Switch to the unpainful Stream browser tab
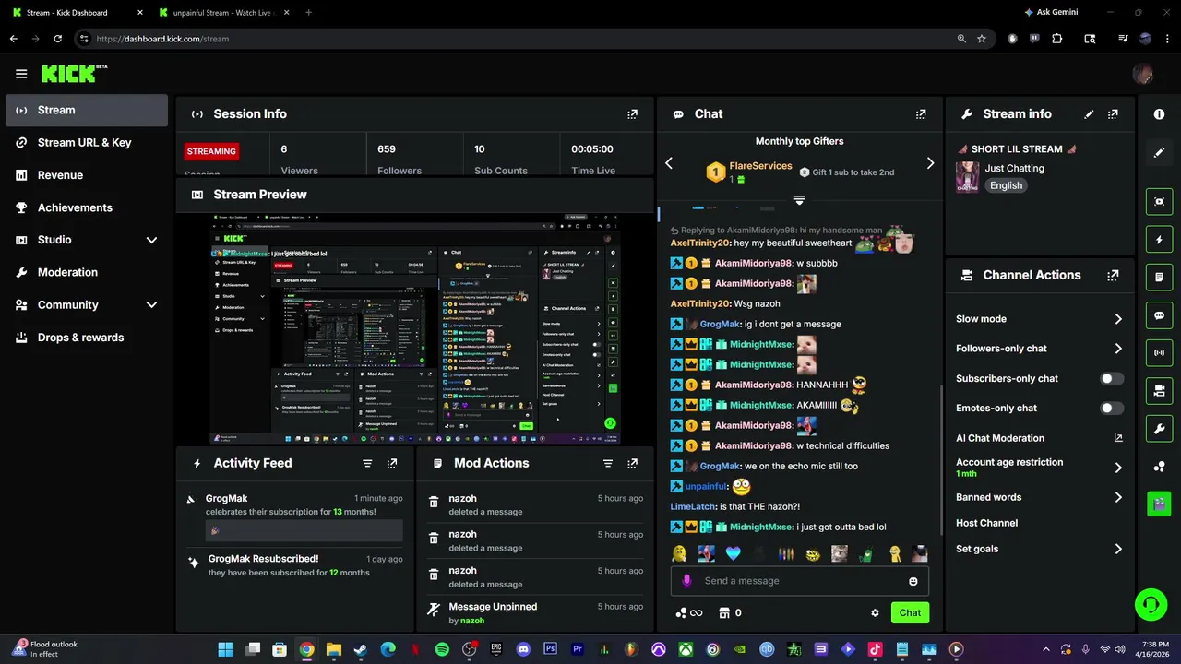This screenshot has height=664, width=1181. 222,13
